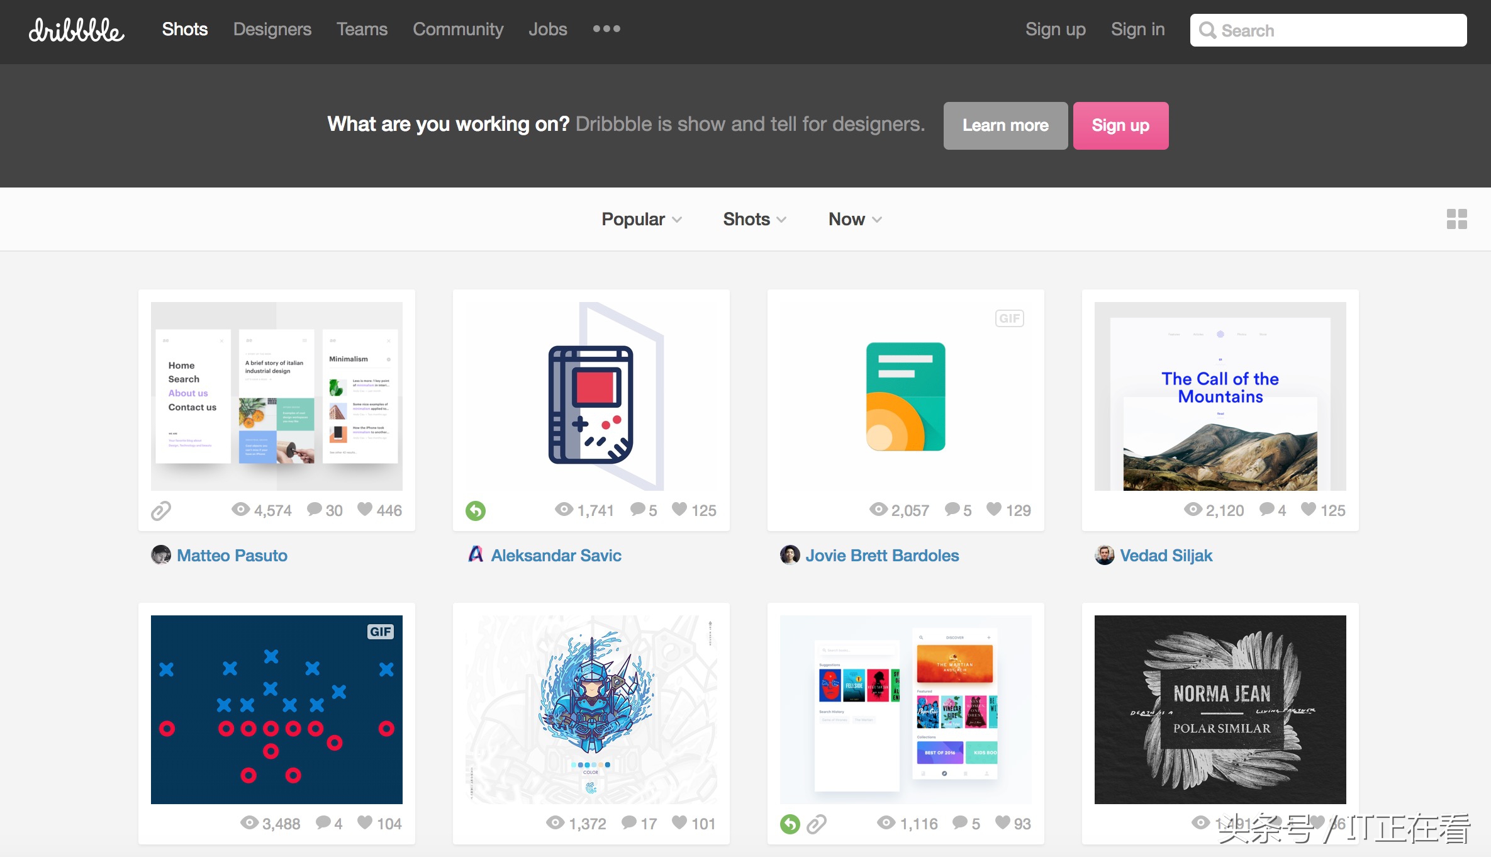Click the Dribbble logo
The image size is (1491, 857).
click(76, 30)
